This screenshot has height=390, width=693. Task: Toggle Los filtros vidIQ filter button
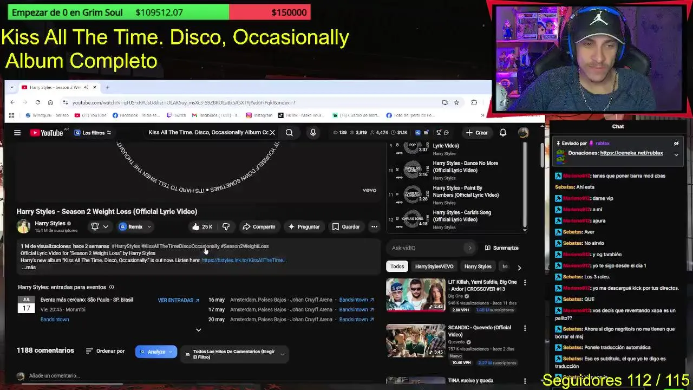[93, 133]
